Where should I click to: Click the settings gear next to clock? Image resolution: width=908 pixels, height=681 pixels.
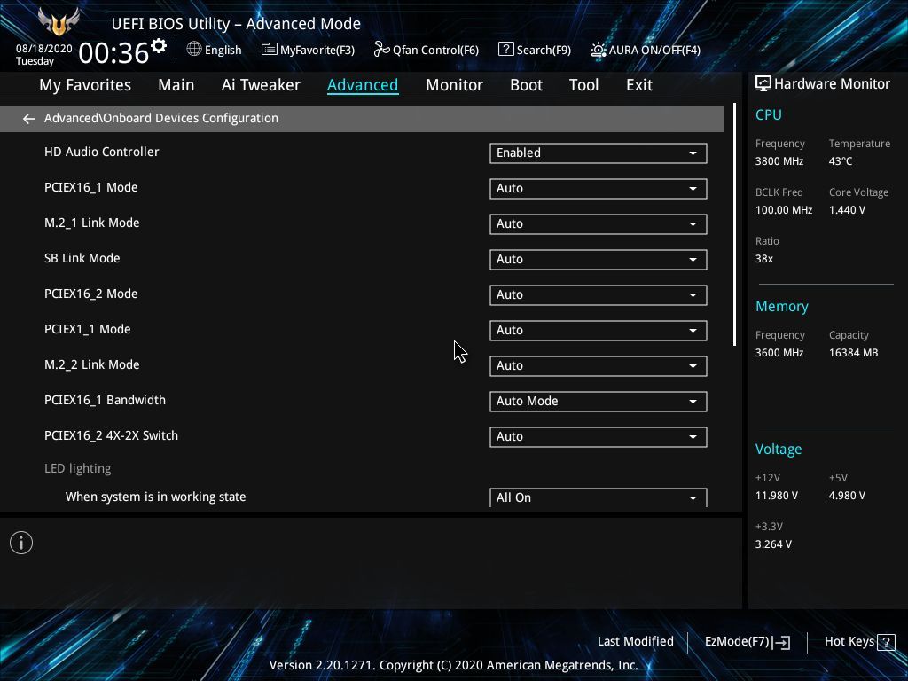(x=158, y=46)
